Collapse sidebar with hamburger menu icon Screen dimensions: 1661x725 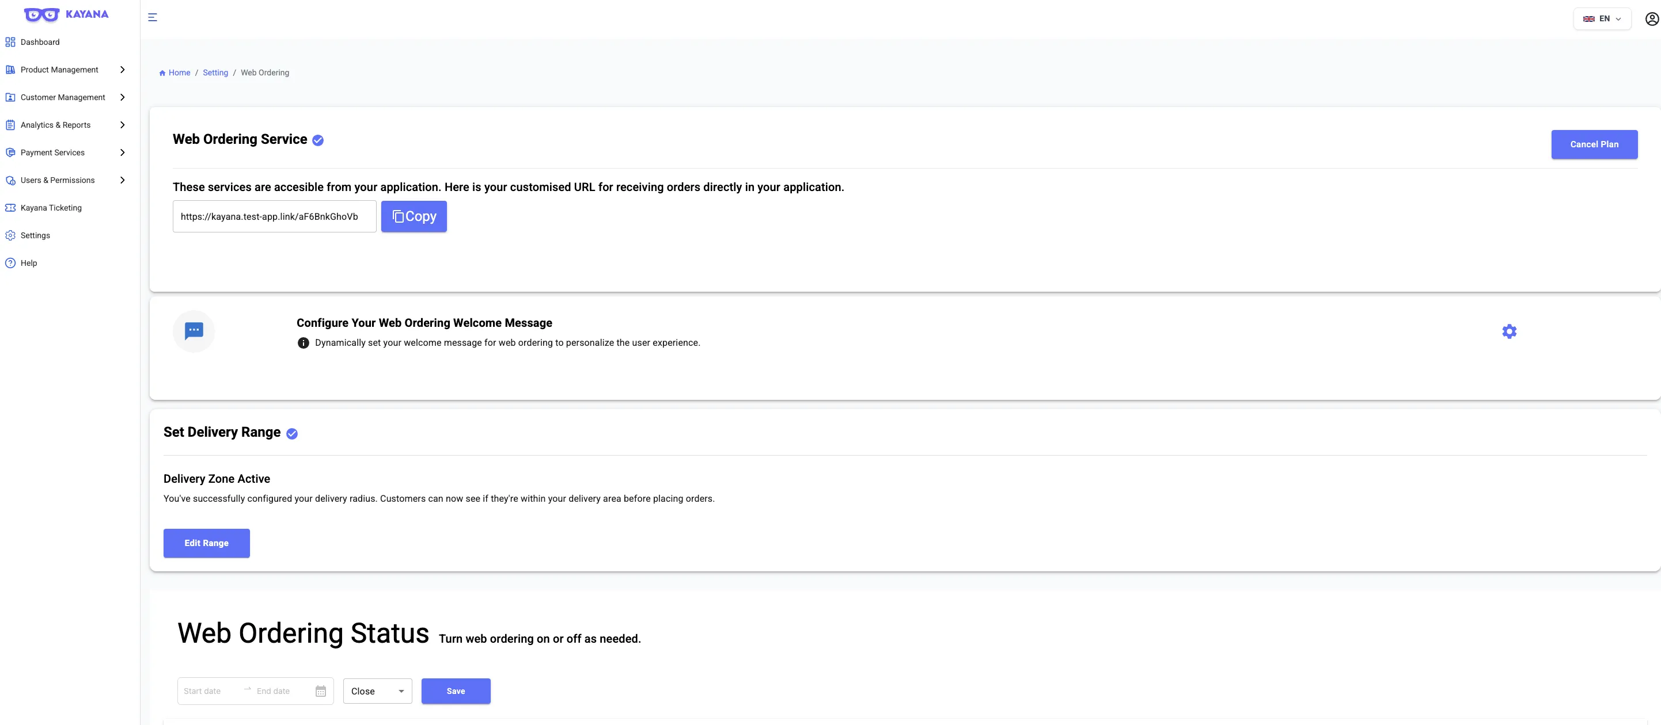(153, 17)
